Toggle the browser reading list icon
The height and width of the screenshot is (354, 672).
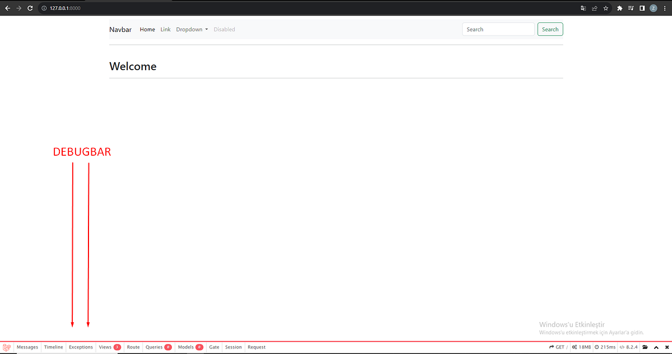631,8
